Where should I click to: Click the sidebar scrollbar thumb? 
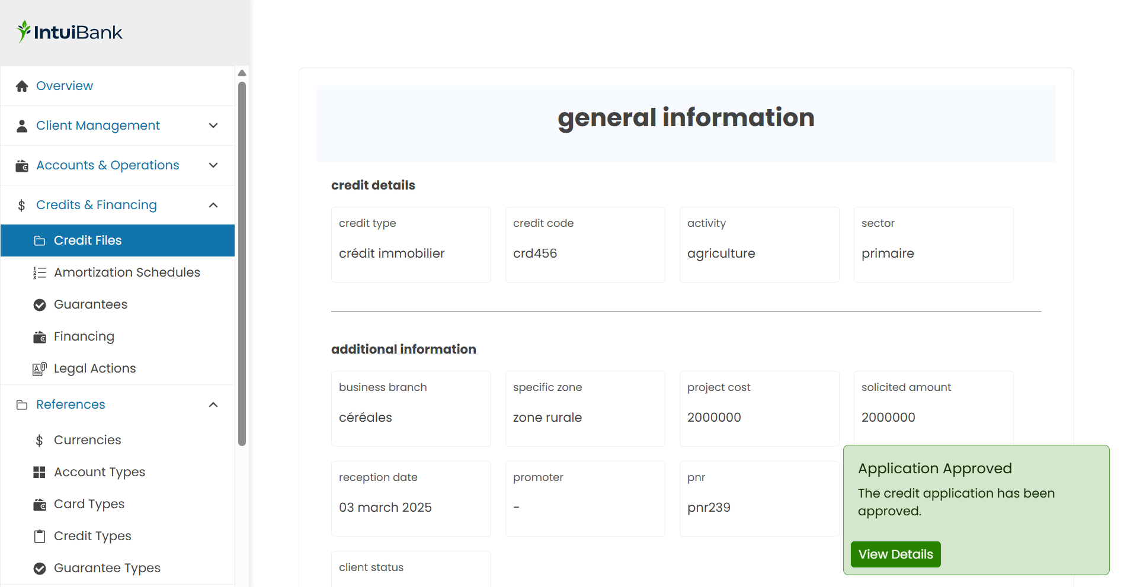click(x=242, y=264)
